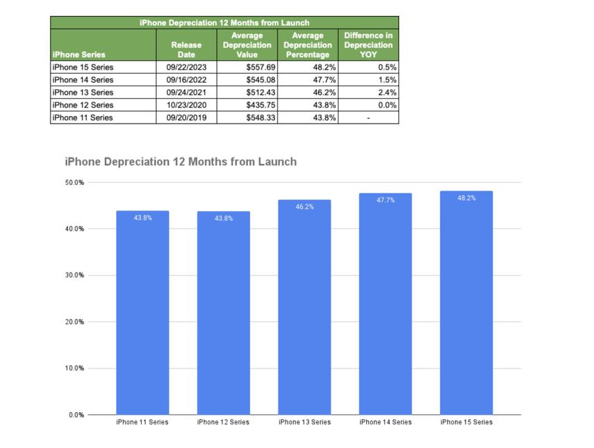
Task: Click the 'Difference in Depreciation YOY' header
Action: pyautogui.click(x=368, y=45)
